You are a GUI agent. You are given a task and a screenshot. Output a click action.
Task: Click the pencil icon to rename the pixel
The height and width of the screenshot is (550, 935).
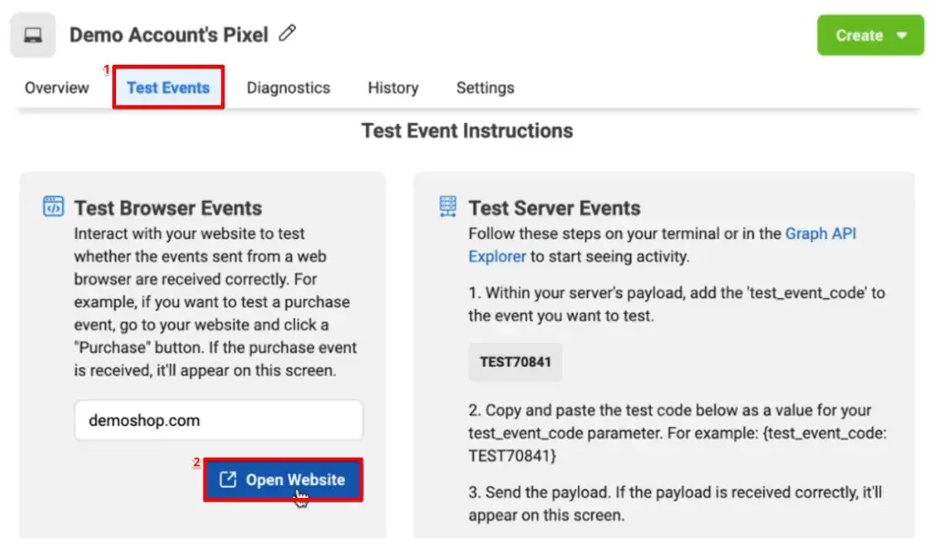pos(285,34)
